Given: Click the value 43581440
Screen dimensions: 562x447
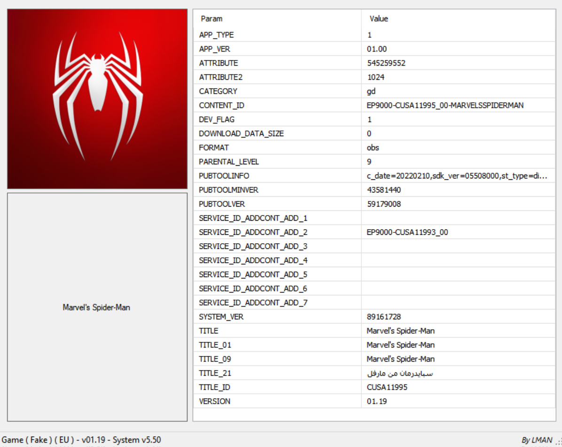Looking at the screenshot, I should 384,190.
